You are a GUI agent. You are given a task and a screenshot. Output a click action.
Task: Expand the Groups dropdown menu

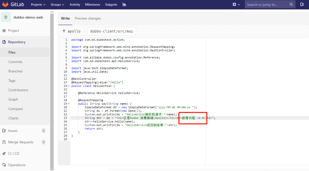point(57,5)
